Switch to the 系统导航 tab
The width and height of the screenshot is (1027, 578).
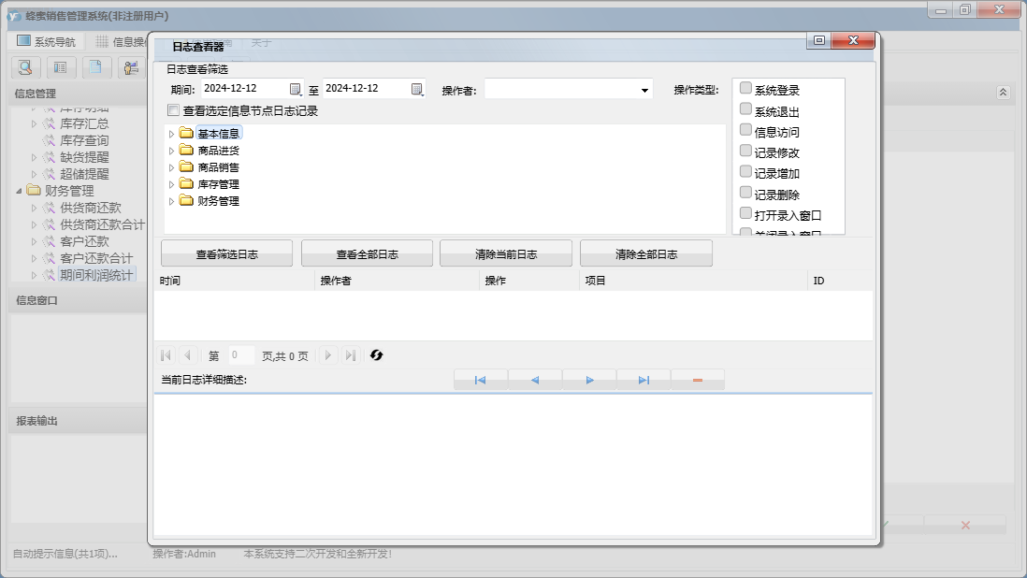point(46,42)
